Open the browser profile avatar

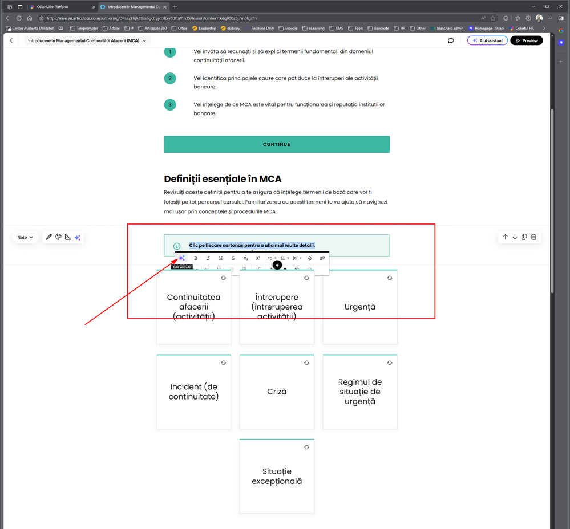pyautogui.click(x=539, y=18)
